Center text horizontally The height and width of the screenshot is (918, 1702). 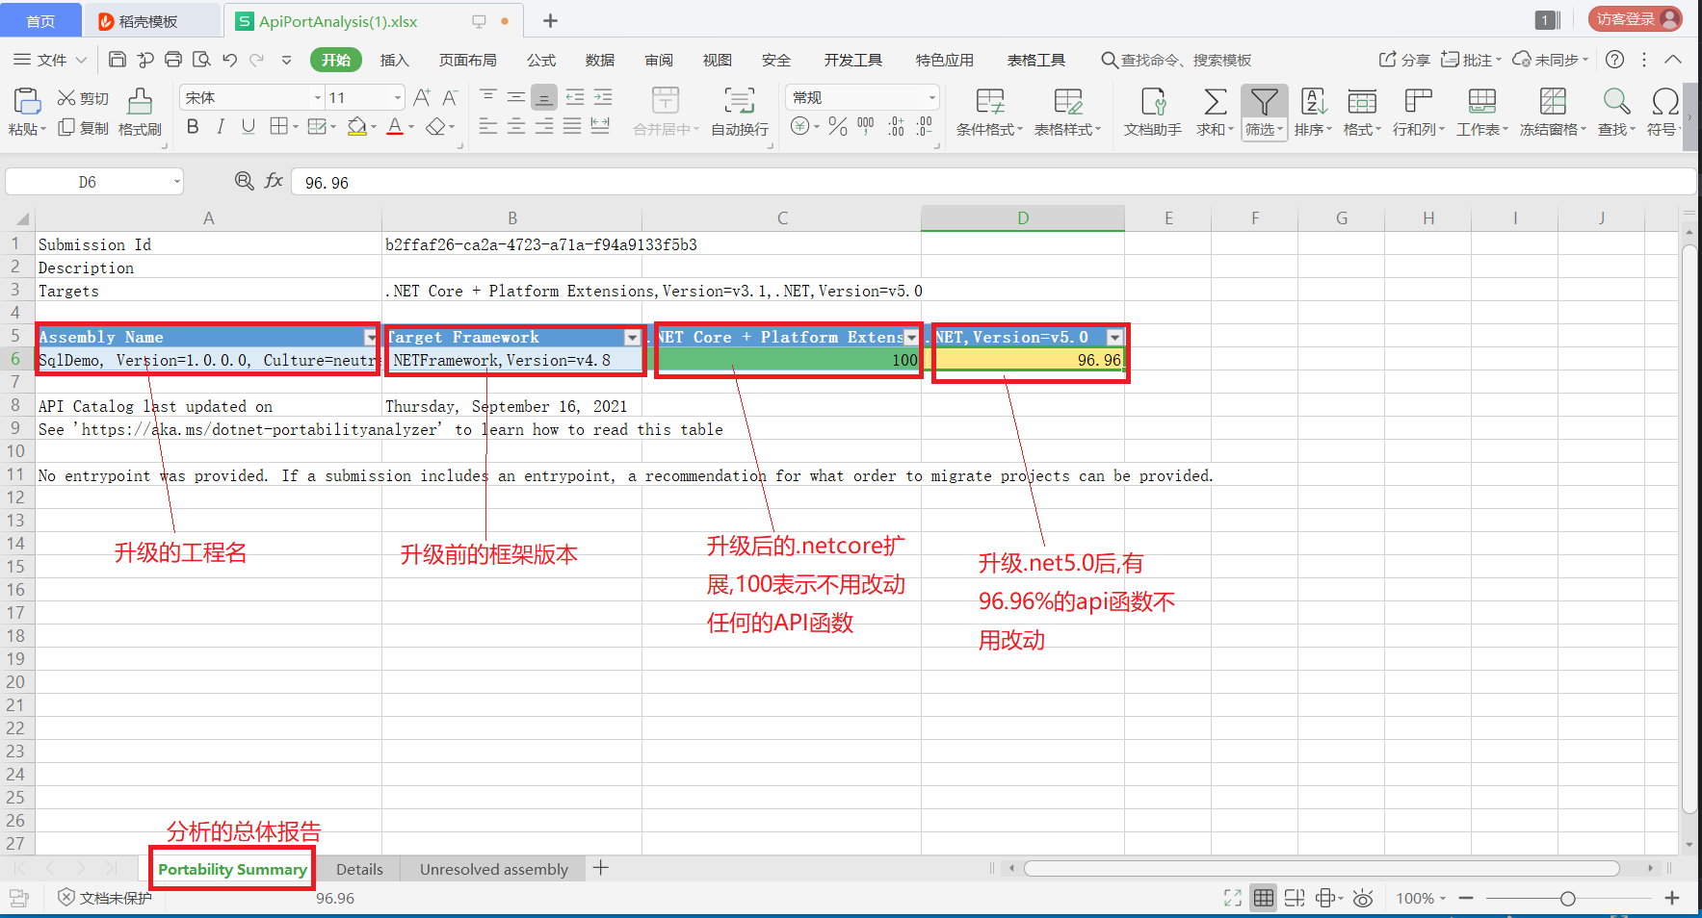tap(516, 126)
